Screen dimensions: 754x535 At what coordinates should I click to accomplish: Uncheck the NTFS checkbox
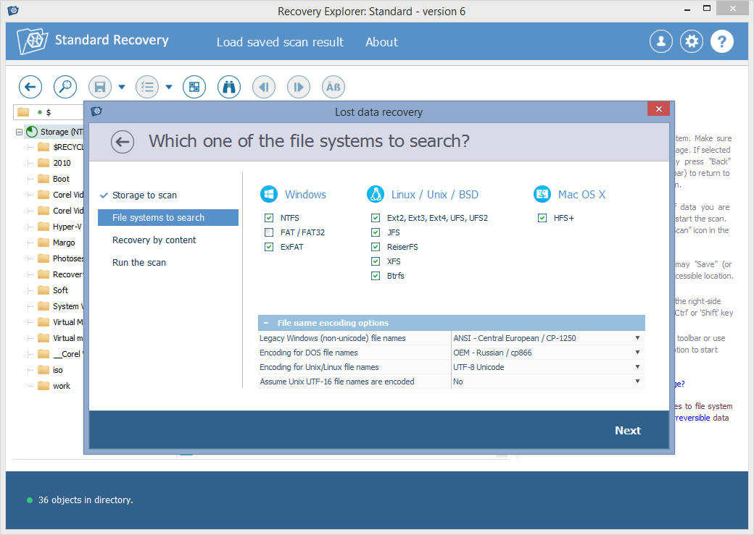(x=269, y=218)
